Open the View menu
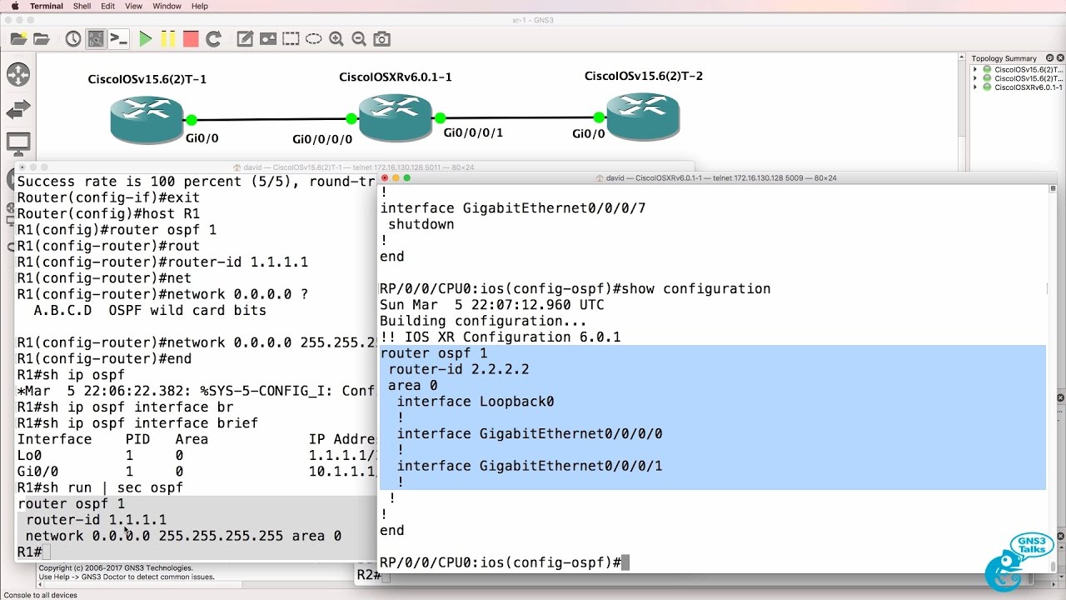 tap(134, 6)
